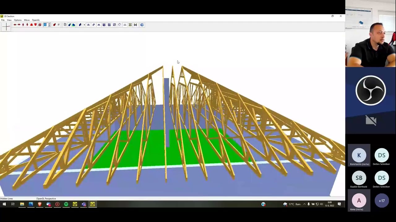Open Task View on the taskbar

13,204
